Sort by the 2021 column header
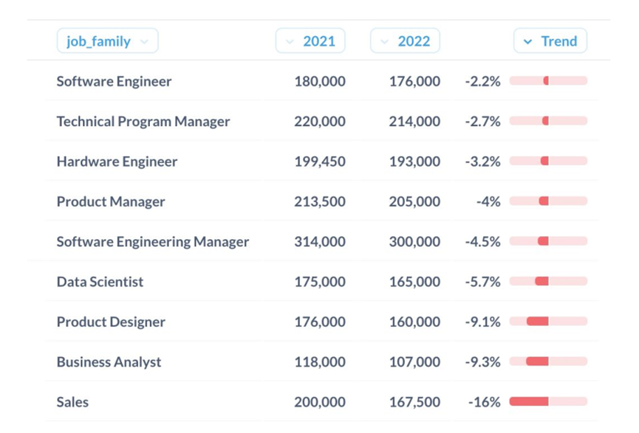The width and height of the screenshot is (639, 433). 310,41
